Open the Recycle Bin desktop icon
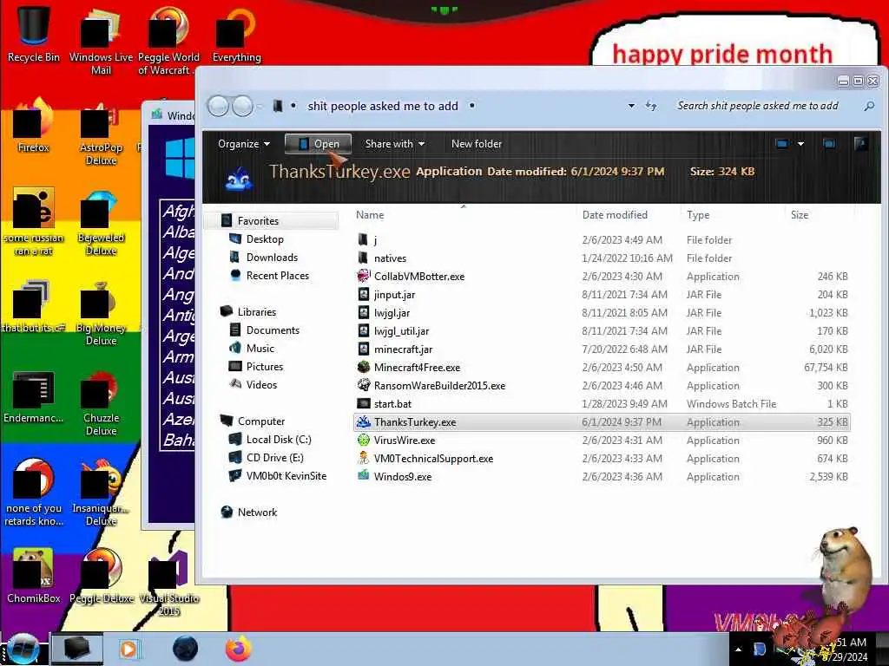The width and height of the screenshot is (889, 666). point(34,33)
